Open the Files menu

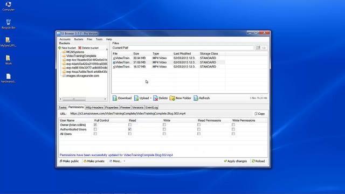point(89,39)
